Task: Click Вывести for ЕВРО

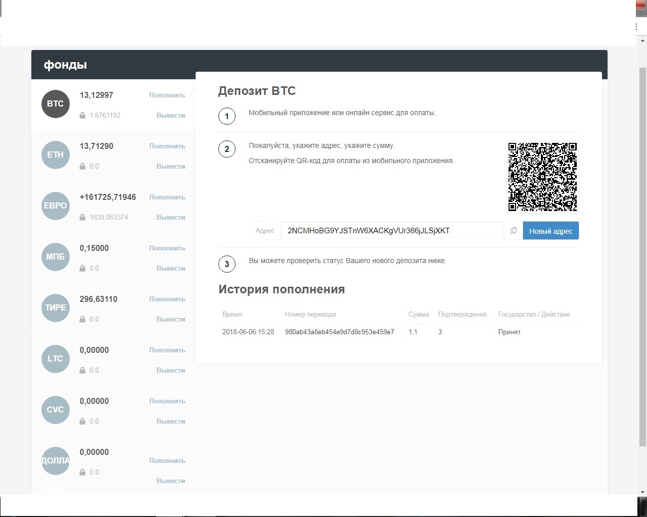Action: pos(171,217)
